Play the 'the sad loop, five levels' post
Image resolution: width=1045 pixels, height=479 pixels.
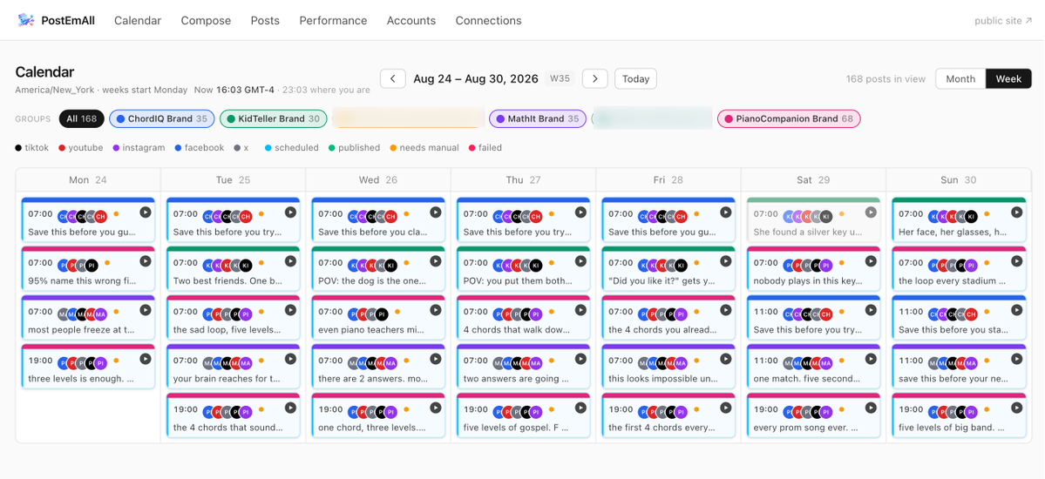click(290, 310)
